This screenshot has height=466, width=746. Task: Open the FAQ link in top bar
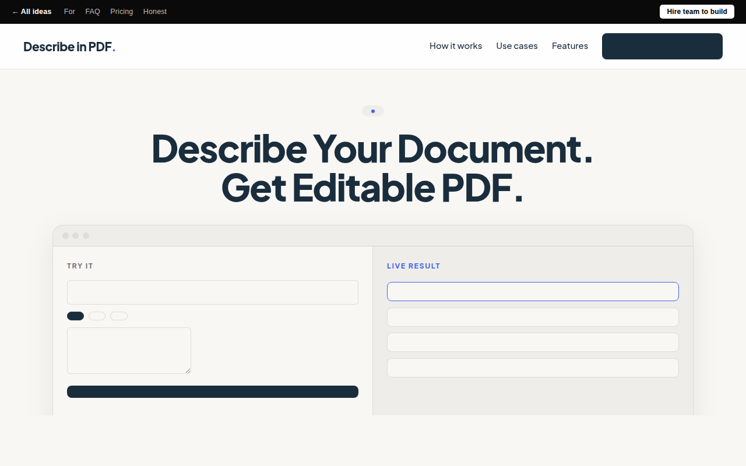(x=93, y=12)
